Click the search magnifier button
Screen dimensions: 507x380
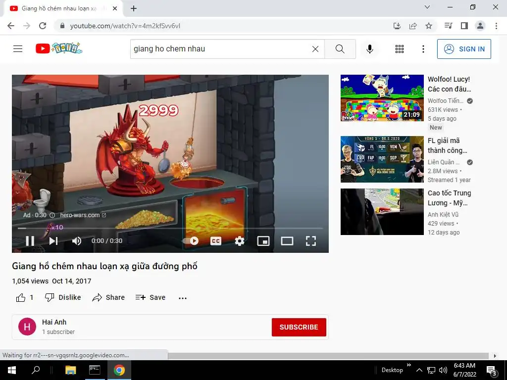340,49
